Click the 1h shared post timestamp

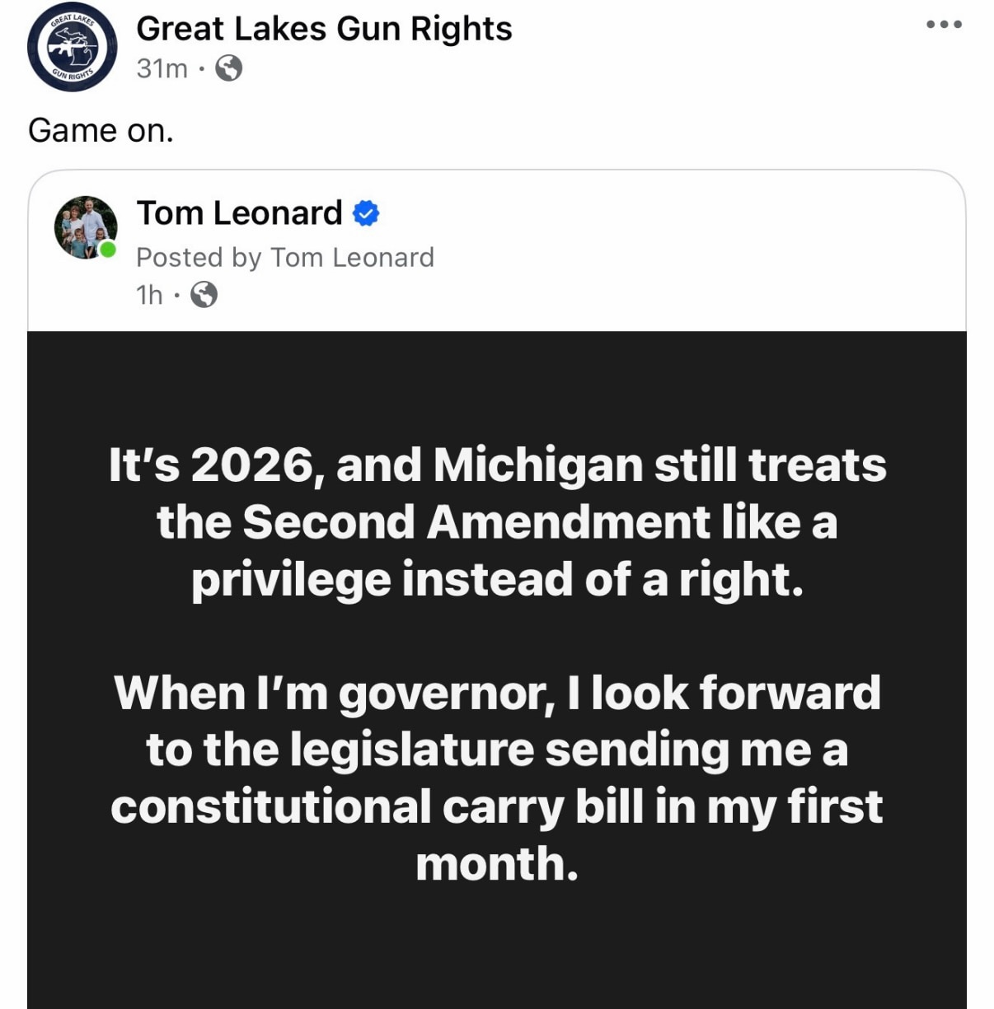pos(149,294)
